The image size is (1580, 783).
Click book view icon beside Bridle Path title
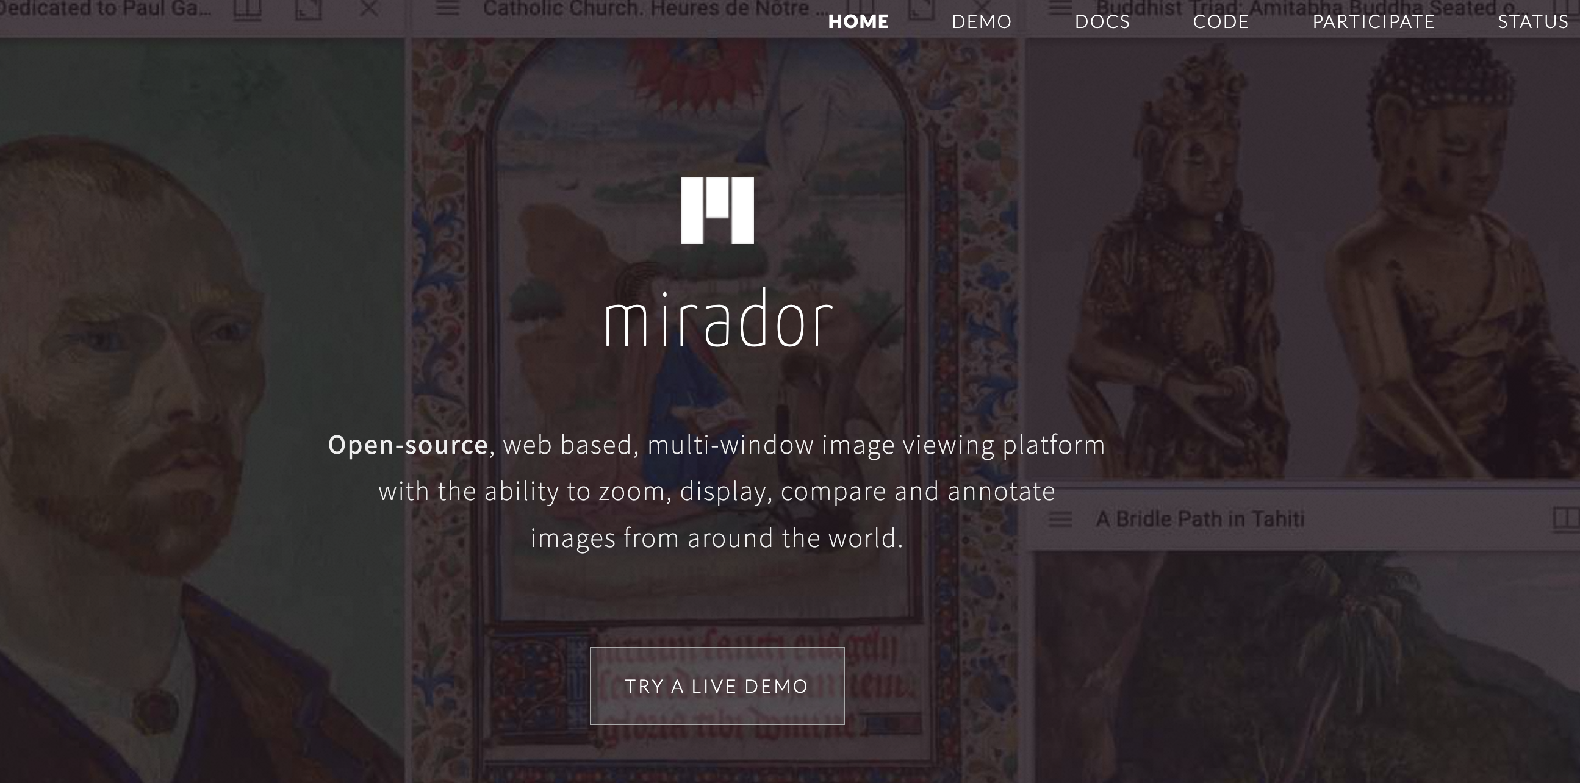click(1565, 518)
